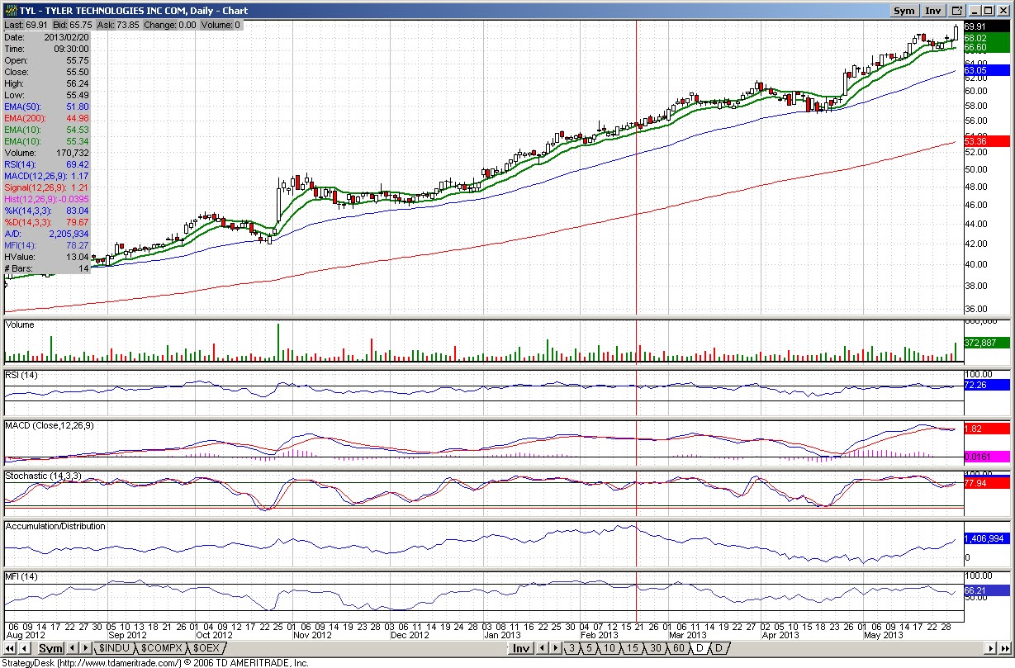This screenshot has height=668, width=1015.
Task: Click the Ask: 73.85 quote in header
Action: pos(118,26)
